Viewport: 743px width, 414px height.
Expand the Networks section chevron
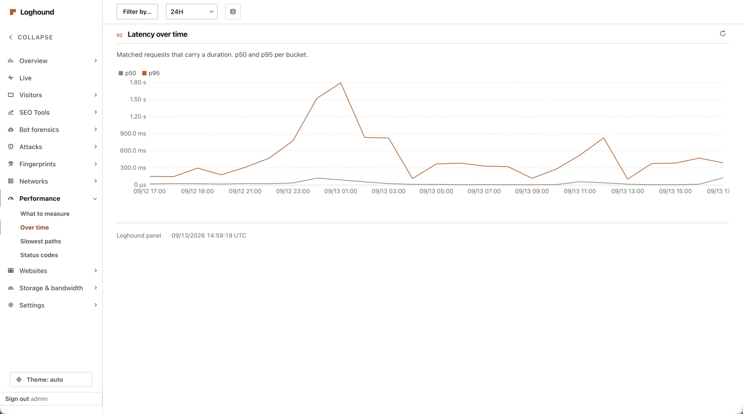(x=95, y=181)
